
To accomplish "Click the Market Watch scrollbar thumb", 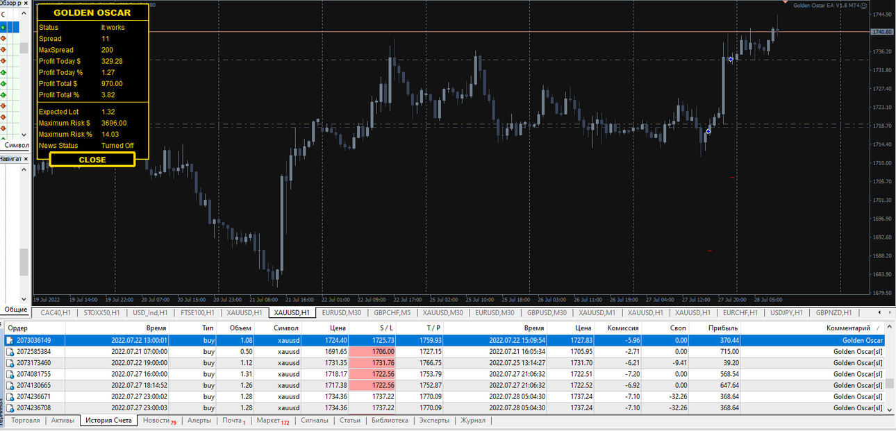I will [x=24, y=48].
